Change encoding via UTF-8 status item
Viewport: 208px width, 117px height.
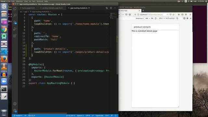tap(88, 116)
